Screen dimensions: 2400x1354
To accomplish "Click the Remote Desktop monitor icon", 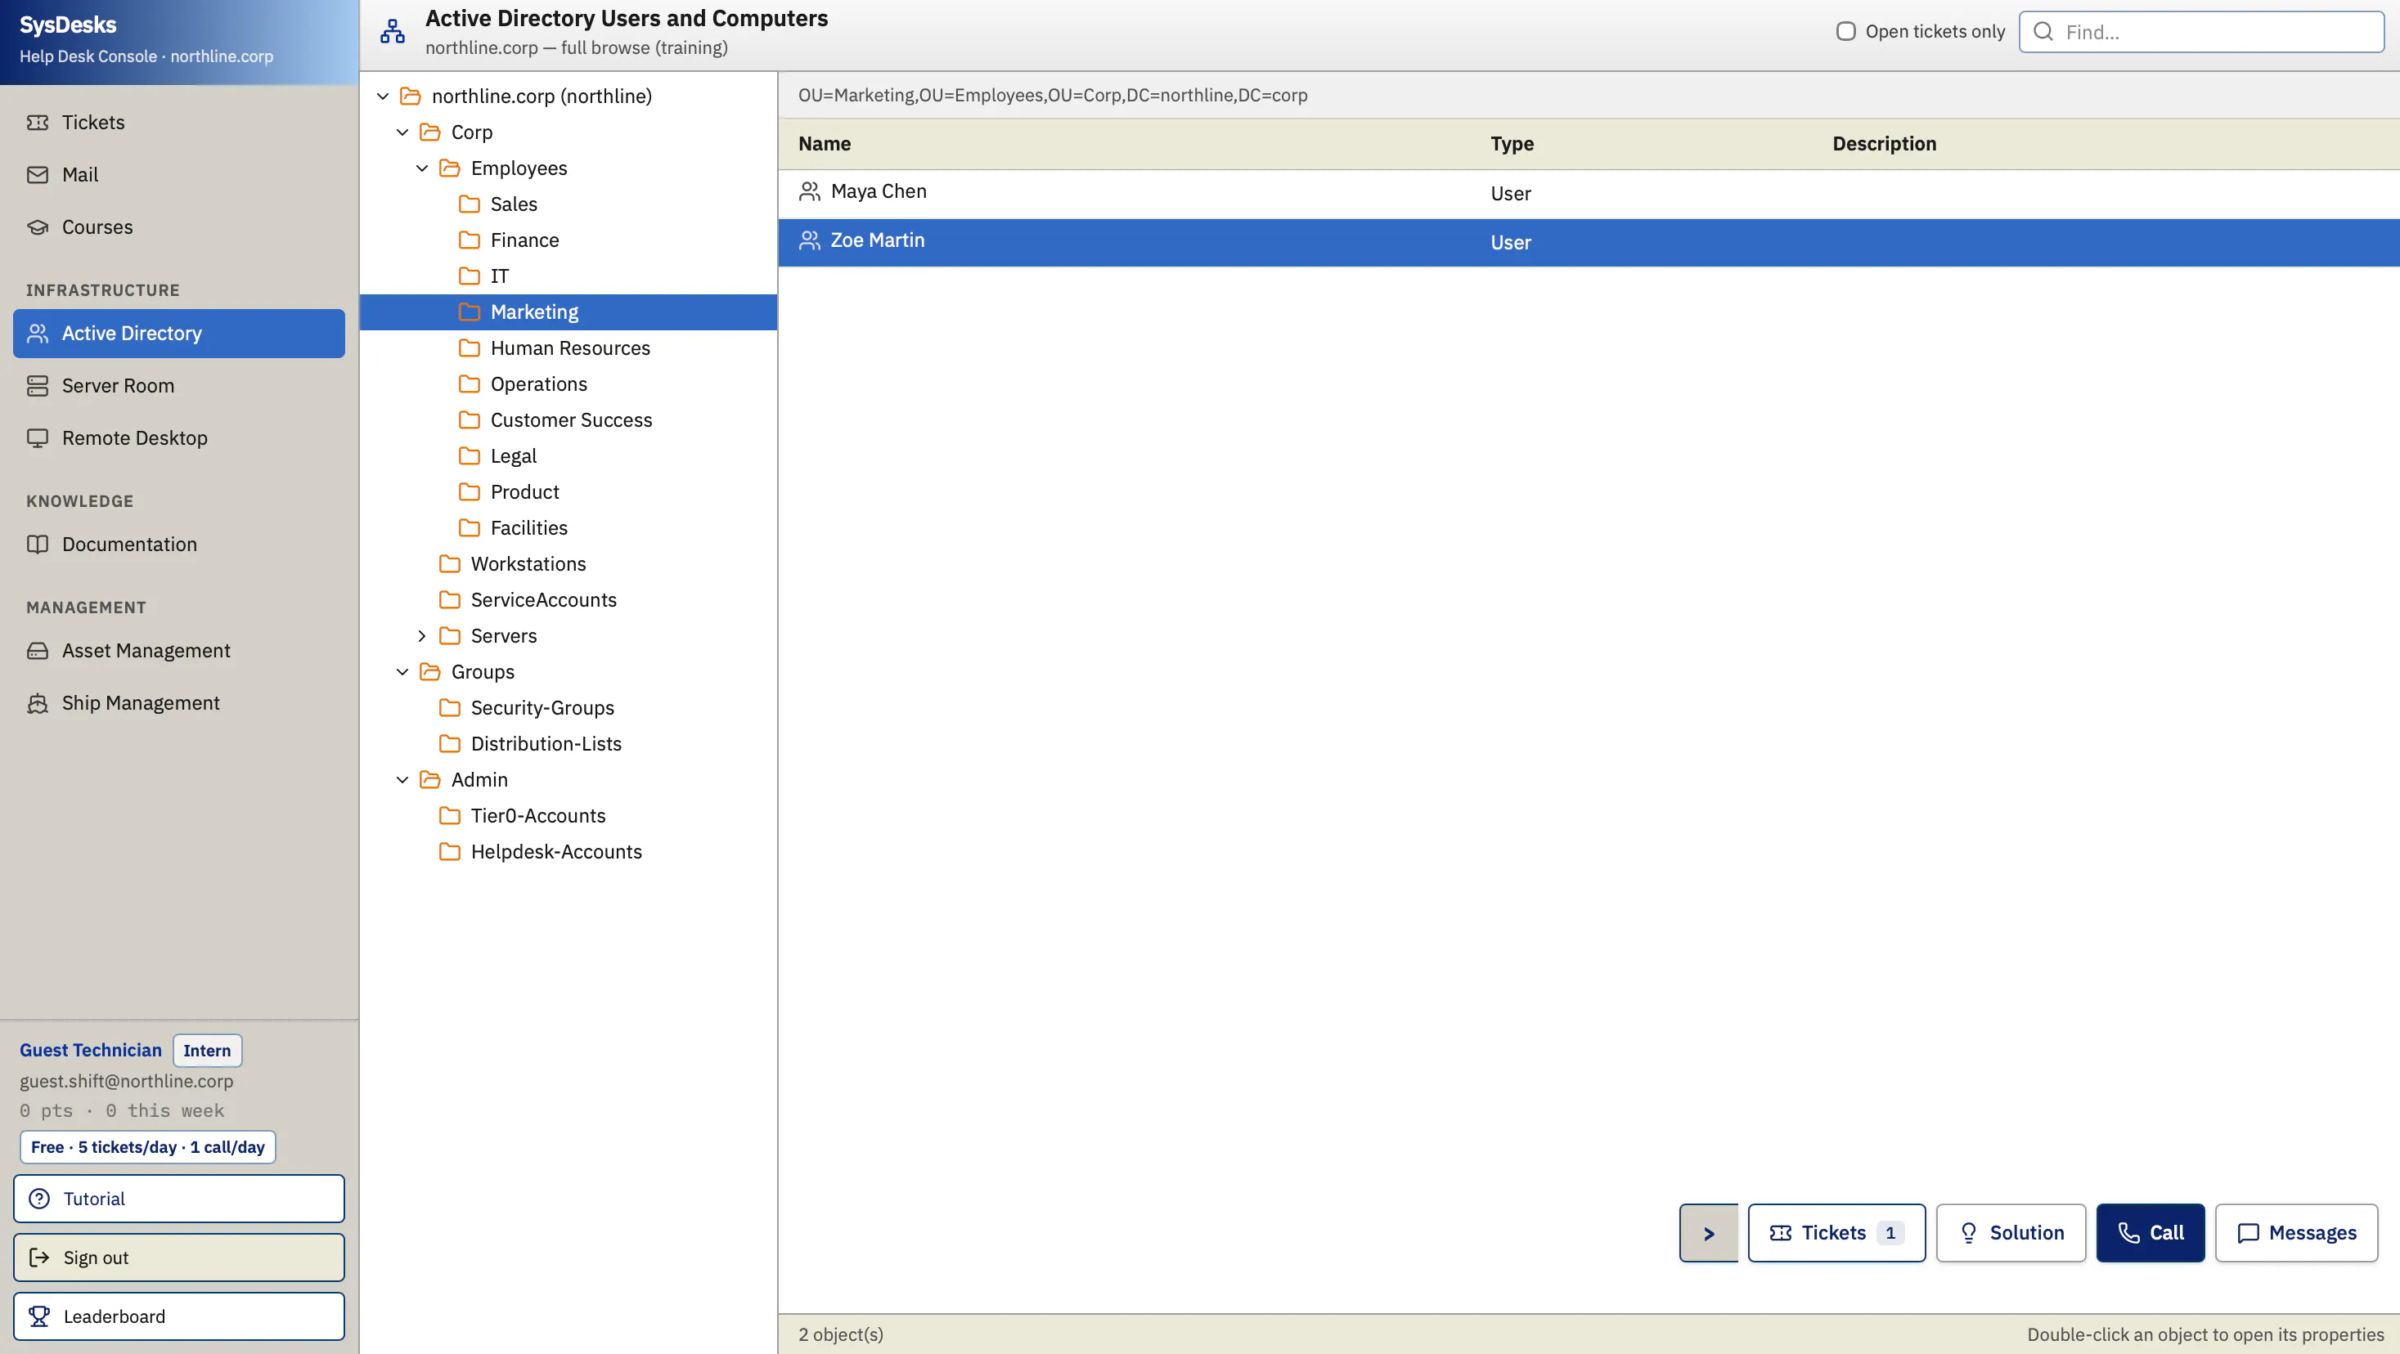I will pyautogui.click(x=38, y=437).
